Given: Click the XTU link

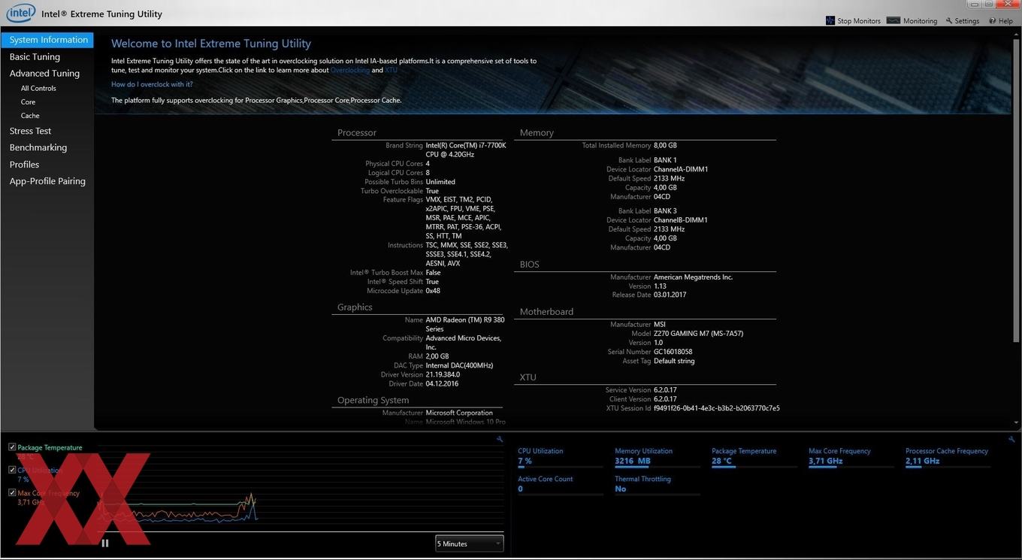Looking at the screenshot, I should click(x=391, y=70).
